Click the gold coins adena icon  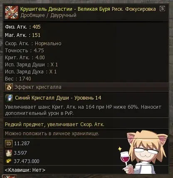coord(9,161)
